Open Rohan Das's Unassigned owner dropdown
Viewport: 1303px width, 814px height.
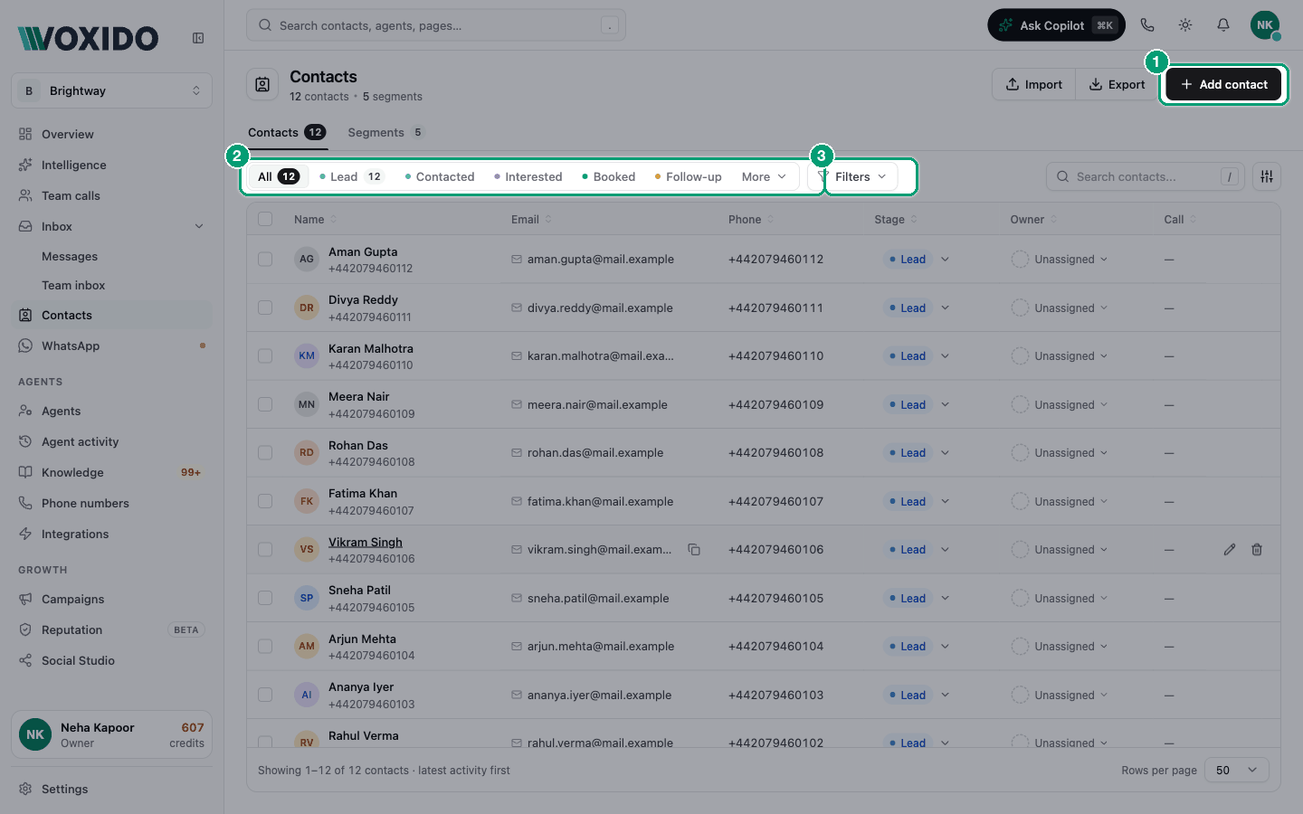pyautogui.click(x=1060, y=452)
